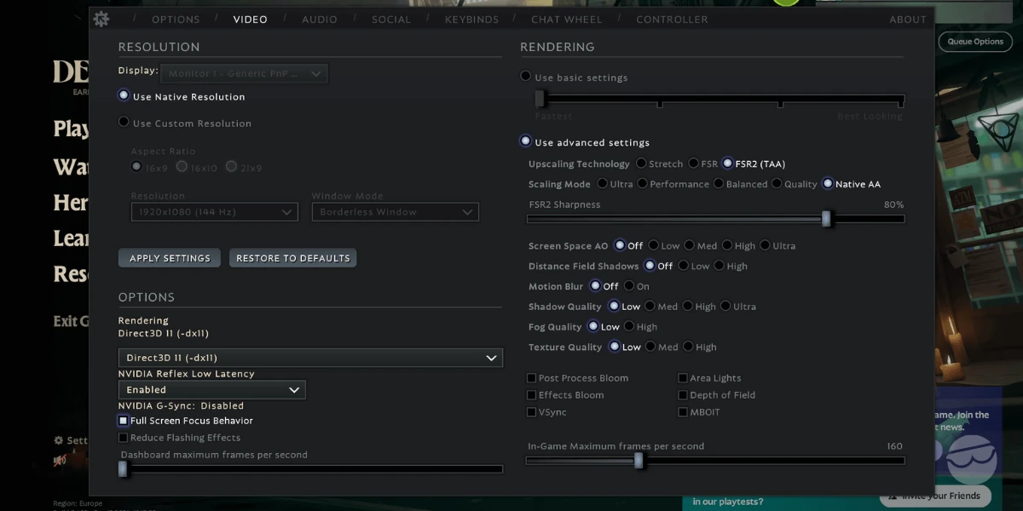
Task: Set Scaling Mode to Ultra
Action: click(x=615, y=184)
